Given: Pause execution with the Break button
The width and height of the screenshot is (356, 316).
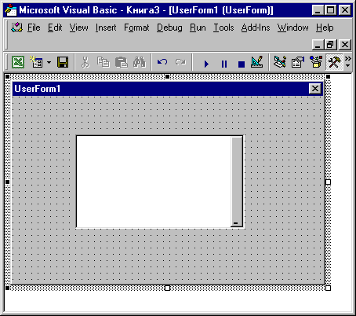Looking at the screenshot, I should click(x=224, y=64).
